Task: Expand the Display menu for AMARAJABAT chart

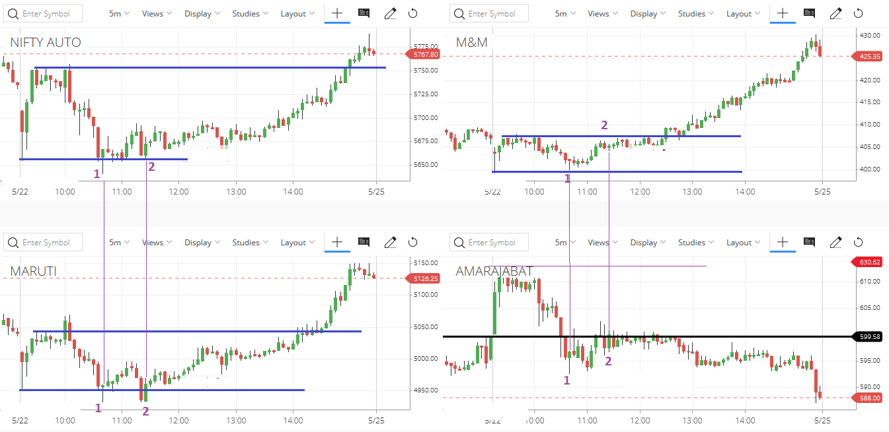Action: click(x=648, y=242)
